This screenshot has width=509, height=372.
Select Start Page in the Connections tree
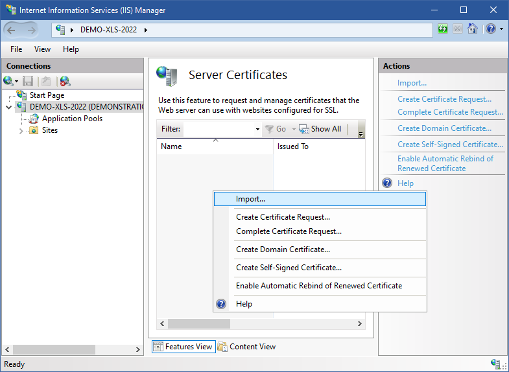pyautogui.click(x=47, y=95)
